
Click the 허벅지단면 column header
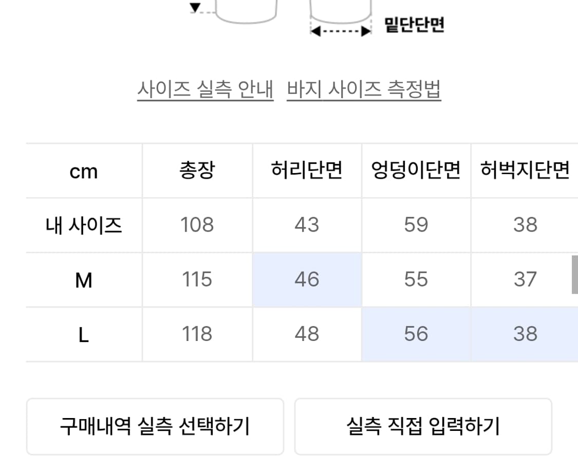click(x=525, y=169)
